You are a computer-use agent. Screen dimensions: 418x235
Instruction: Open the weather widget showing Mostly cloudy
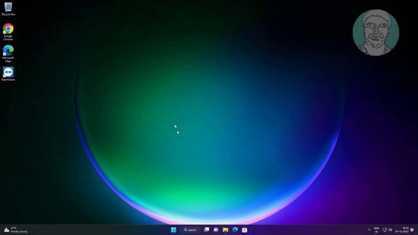(16, 230)
